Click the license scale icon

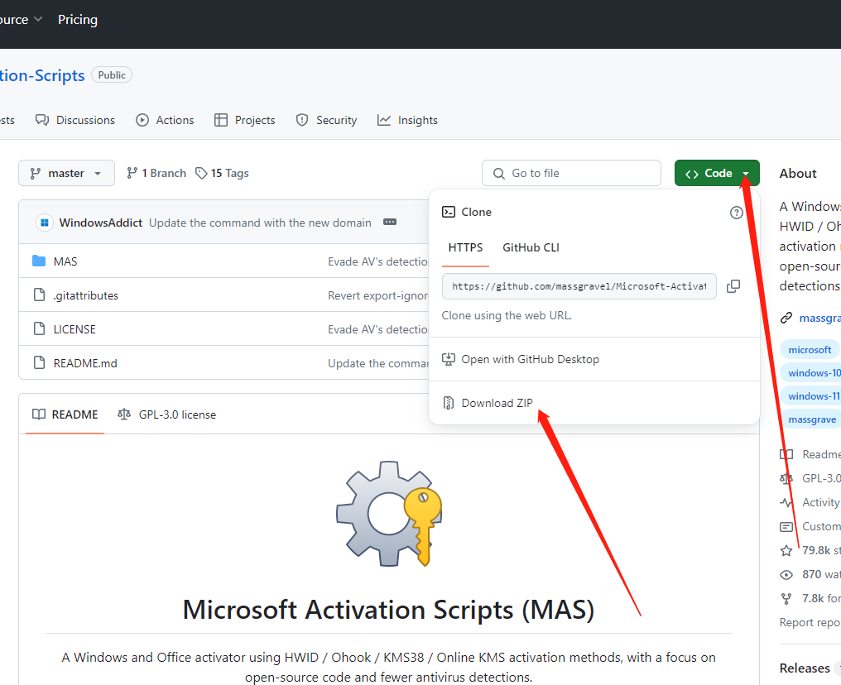click(x=124, y=414)
